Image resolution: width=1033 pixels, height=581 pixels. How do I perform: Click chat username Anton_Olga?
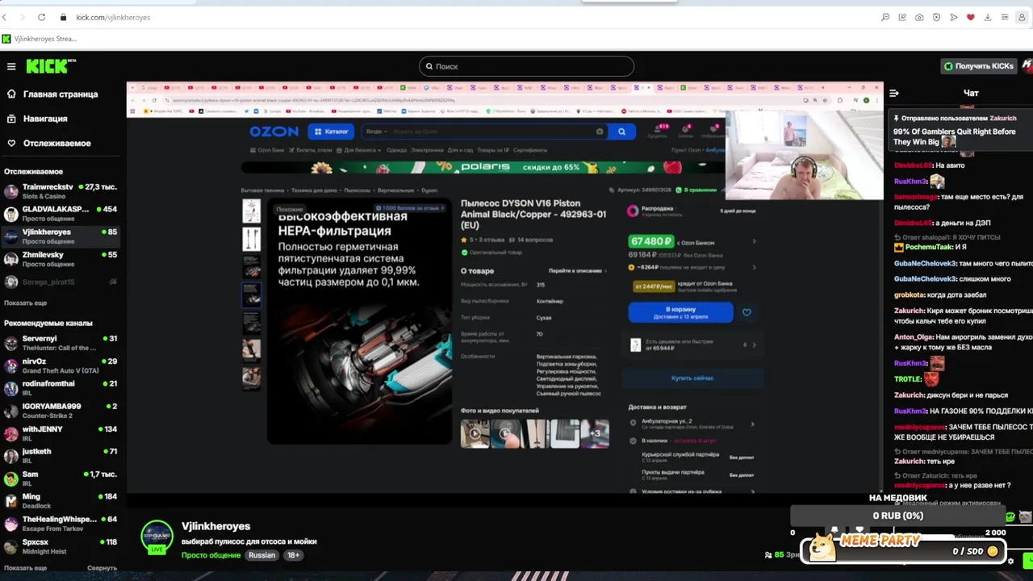[914, 337]
